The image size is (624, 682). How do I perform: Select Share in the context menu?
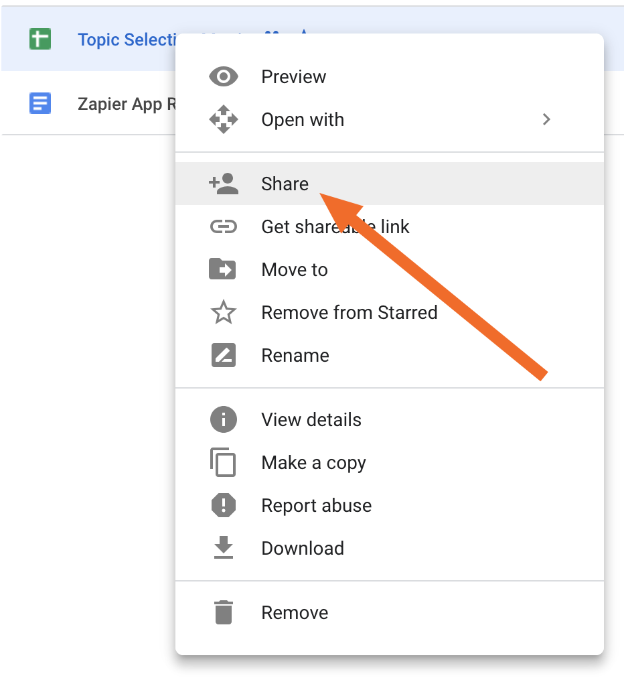(285, 184)
